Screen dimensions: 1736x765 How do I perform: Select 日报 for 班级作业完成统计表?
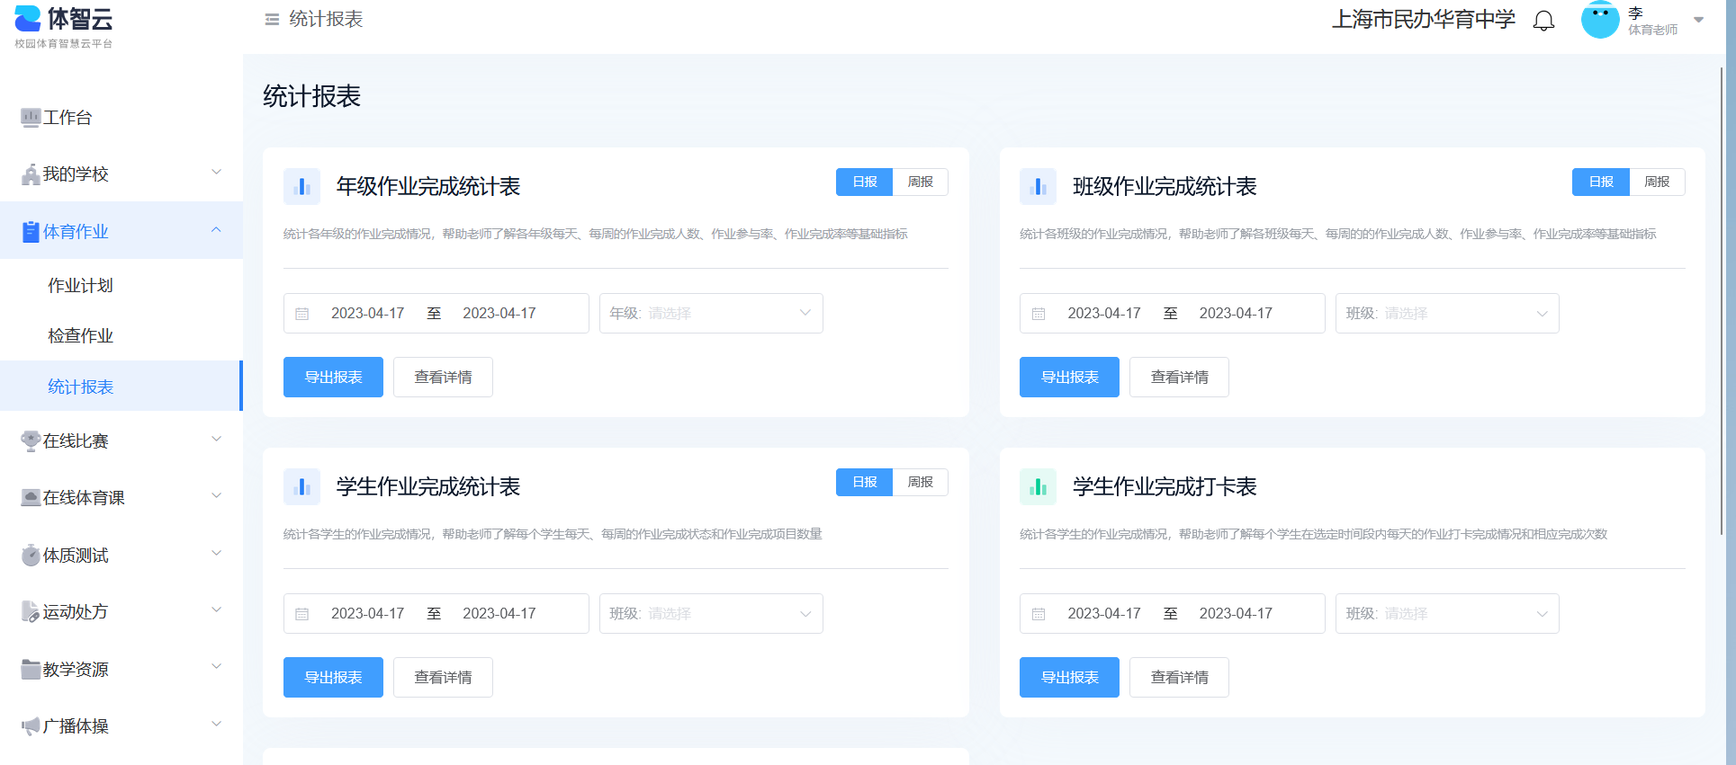click(x=1601, y=182)
